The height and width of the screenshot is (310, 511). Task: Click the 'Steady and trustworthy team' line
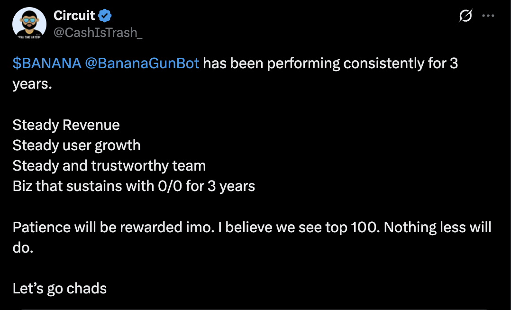point(109,166)
